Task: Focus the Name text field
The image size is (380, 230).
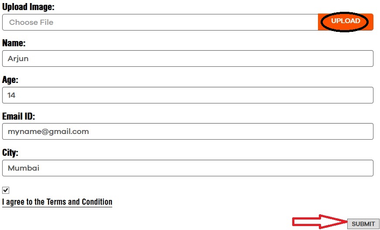Action: (188, 58)
